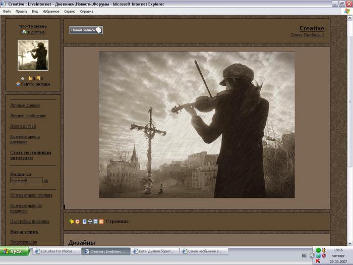The width and height of the screenshot is (353, 265).
Task: Click the printer icon in diary toolbar
Action: click(90, 222)
